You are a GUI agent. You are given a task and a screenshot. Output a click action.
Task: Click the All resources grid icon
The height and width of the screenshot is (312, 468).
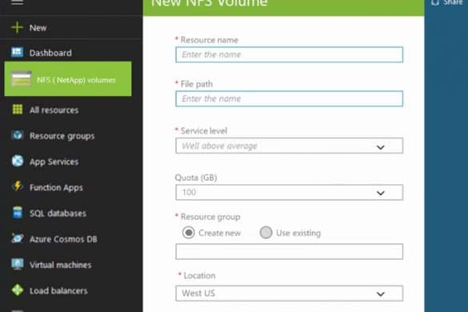(18, 110)
